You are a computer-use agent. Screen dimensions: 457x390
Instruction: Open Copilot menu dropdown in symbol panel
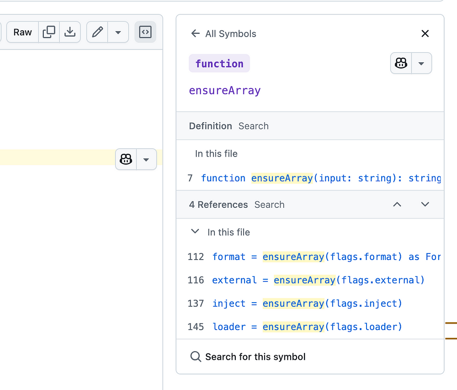(x=421, y=63)
